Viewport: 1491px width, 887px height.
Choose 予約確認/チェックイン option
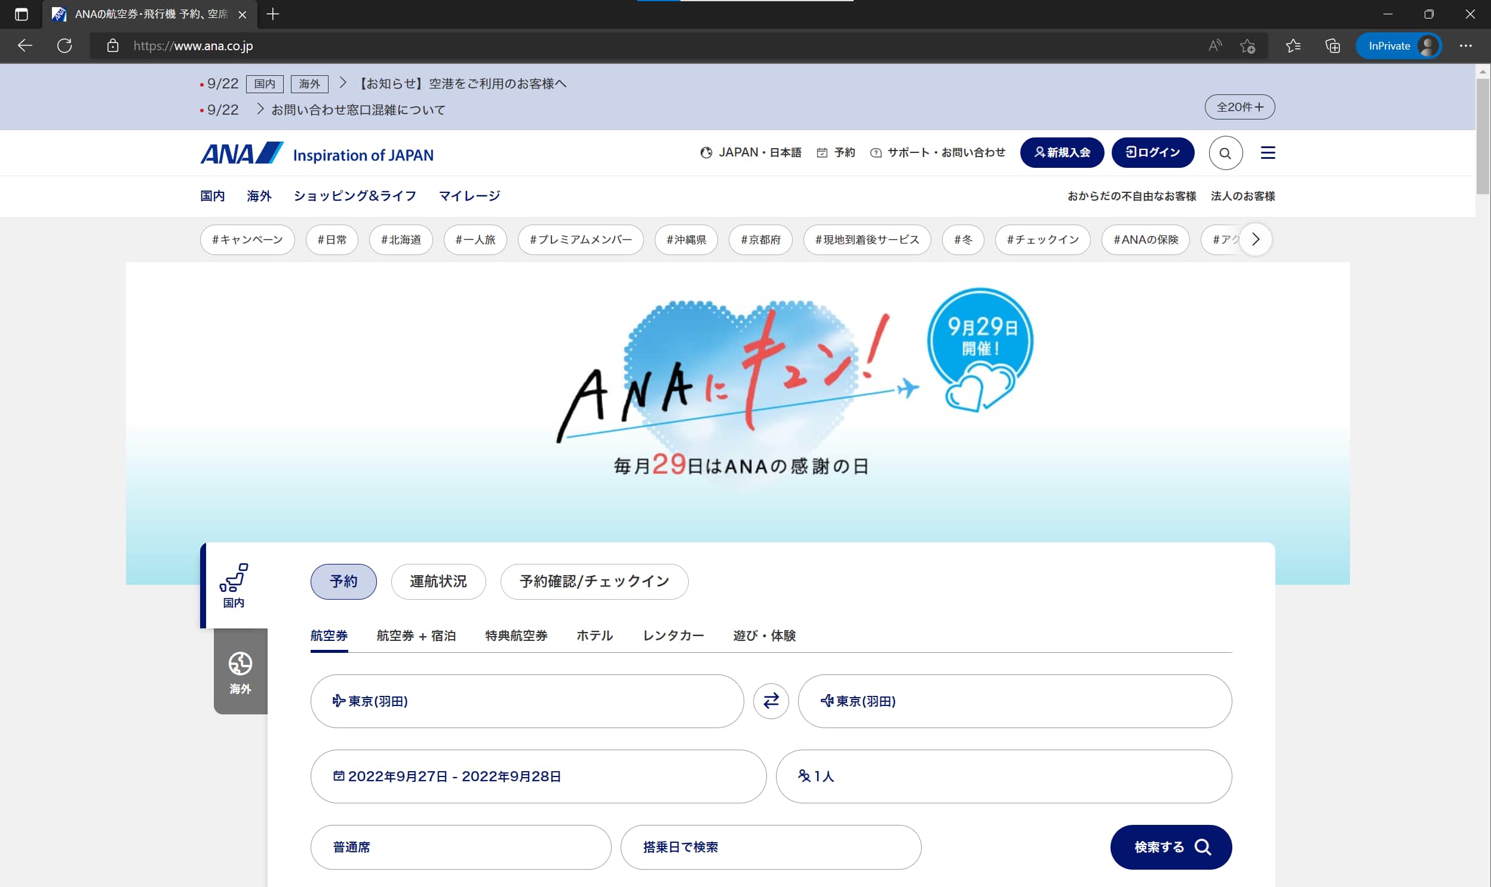coord(594,581)
